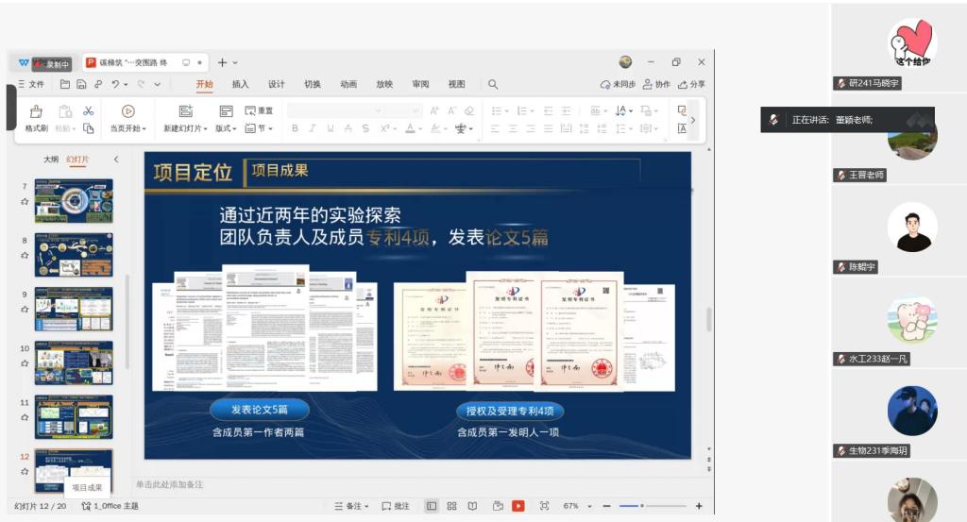
Task: Switch to slide sorter grid view
Action: click(451, 506)
